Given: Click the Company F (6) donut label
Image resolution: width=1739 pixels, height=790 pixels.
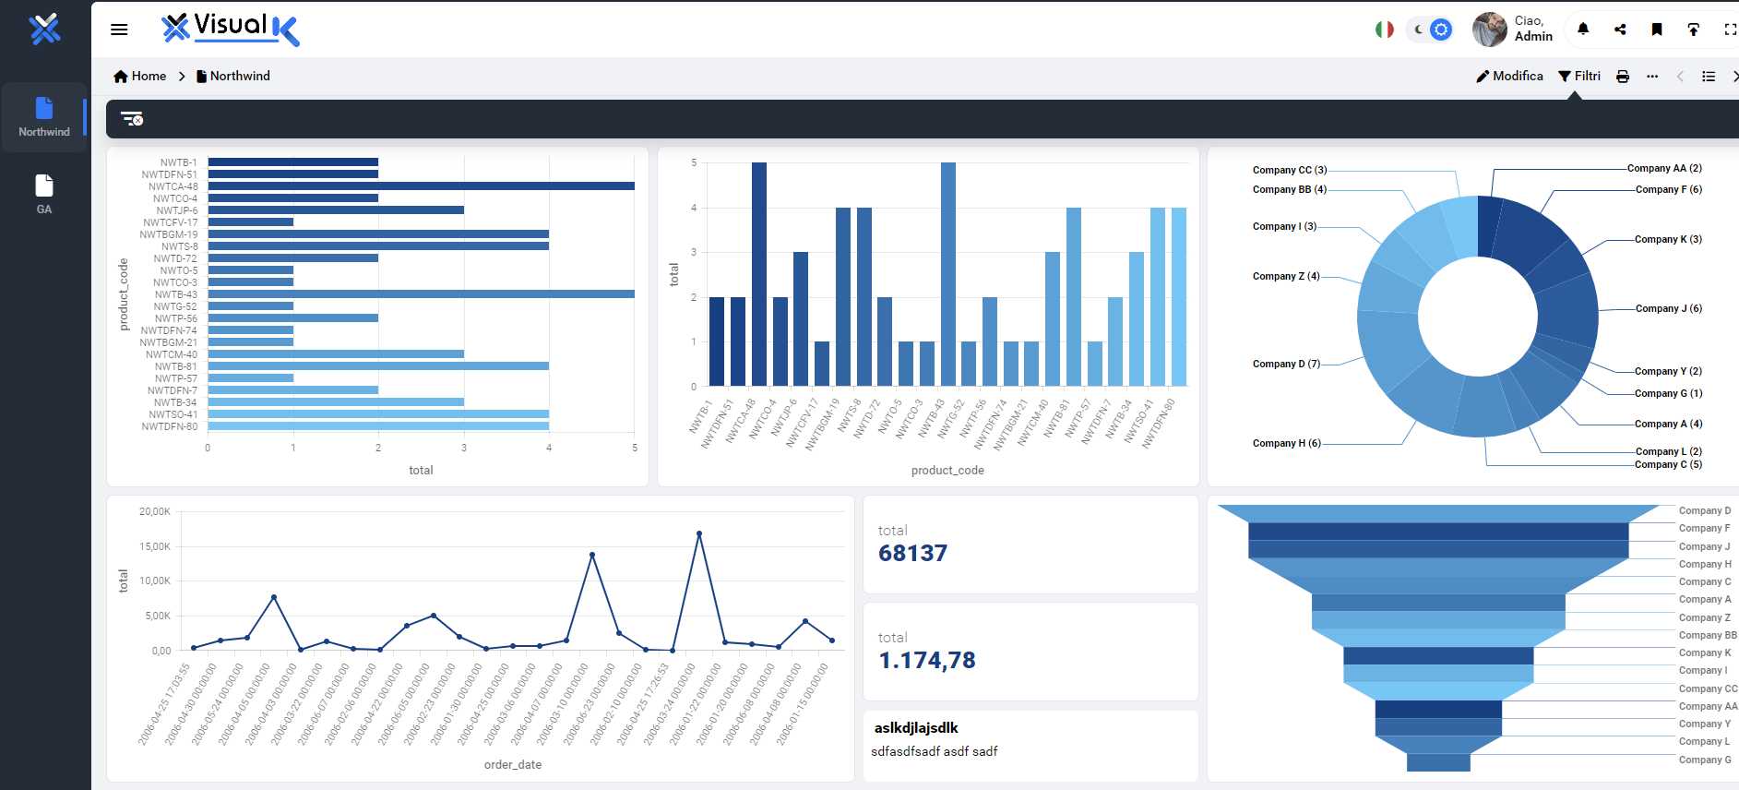Looking at the screenshot, I should tap(1669, 189).
